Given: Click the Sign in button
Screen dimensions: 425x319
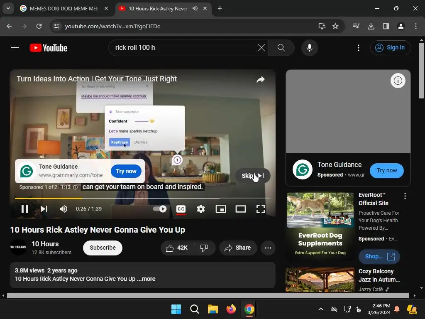Looking at the screenshot, I should coord(390,48).
